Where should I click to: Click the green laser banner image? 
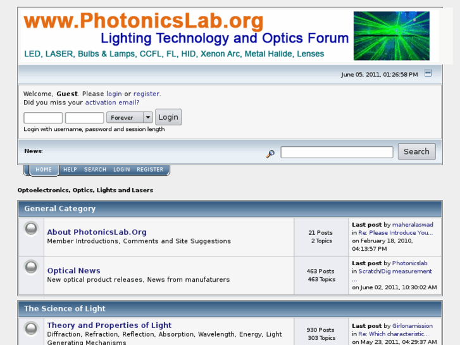point(392,36)
